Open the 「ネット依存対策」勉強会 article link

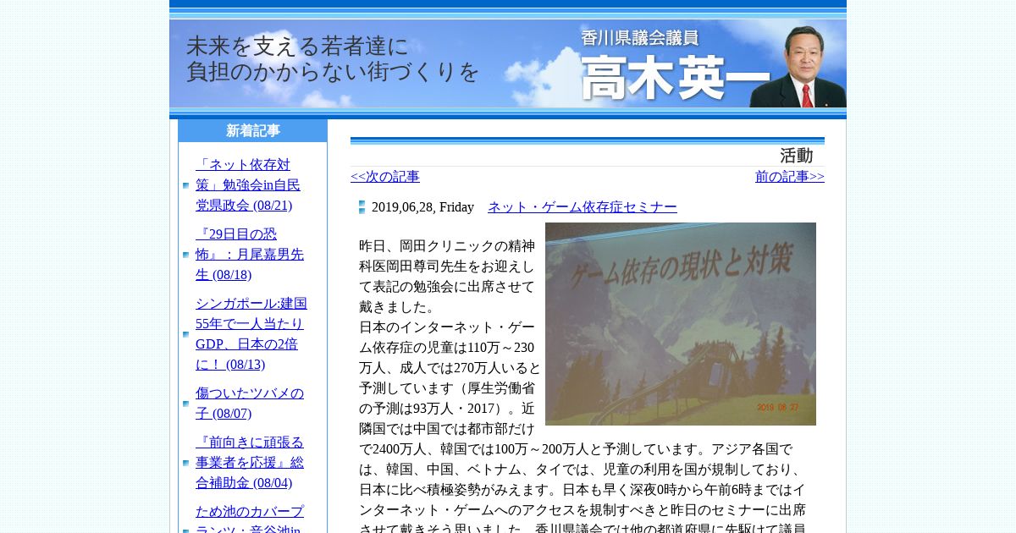248,185
